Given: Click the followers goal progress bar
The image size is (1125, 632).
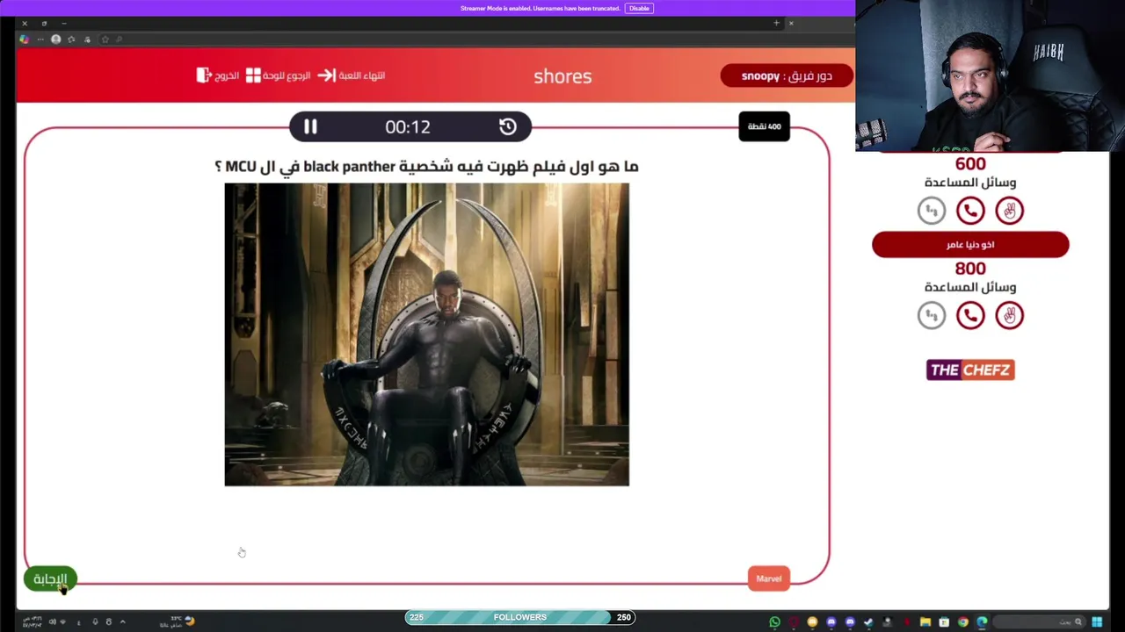Looking at the screenshot, I should (x=519, y=617).
